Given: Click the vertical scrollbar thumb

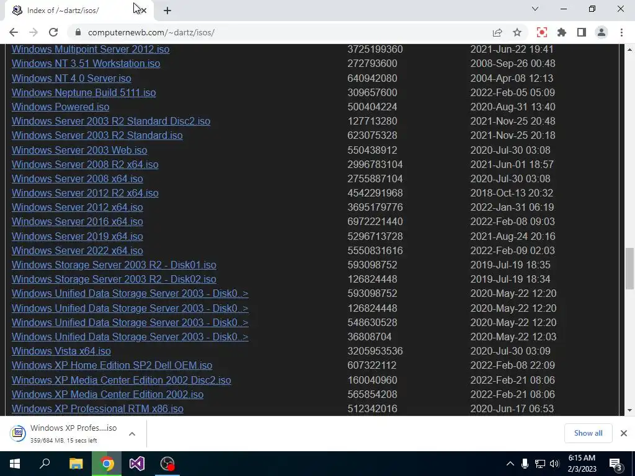Looking at the screenshot, I should point(630,269).
